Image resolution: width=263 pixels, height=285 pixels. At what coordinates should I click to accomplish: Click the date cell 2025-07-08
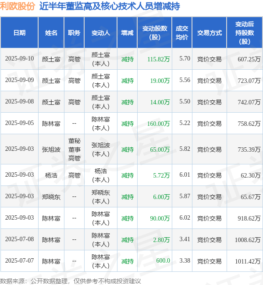coord(19,239)
